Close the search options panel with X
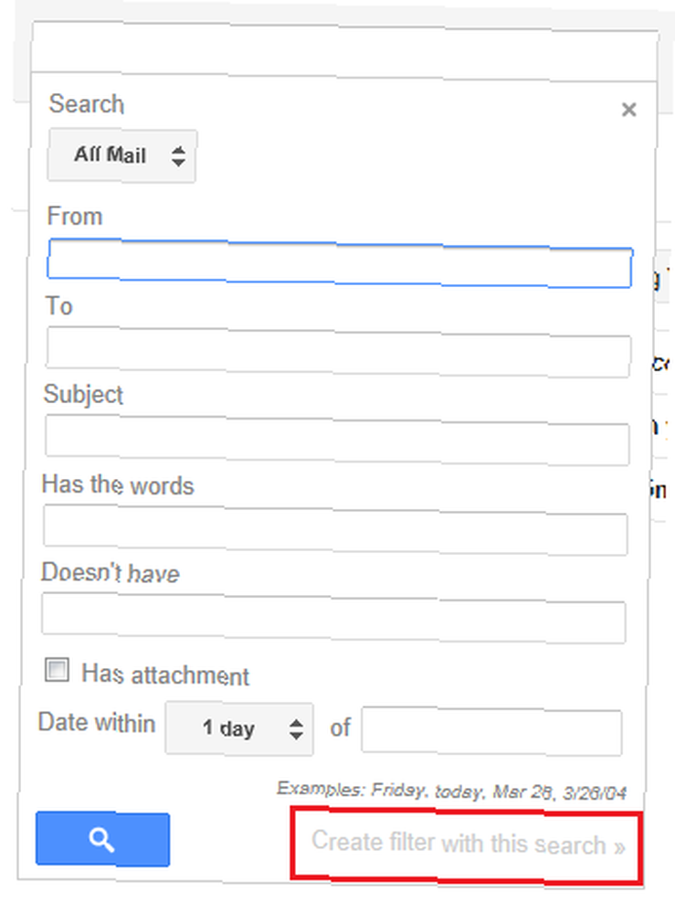 point(628,110)
